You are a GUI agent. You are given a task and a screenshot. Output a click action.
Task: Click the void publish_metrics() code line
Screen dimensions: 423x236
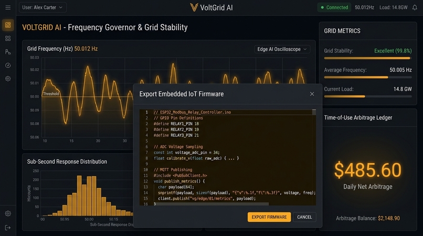[x=179, y=181]
